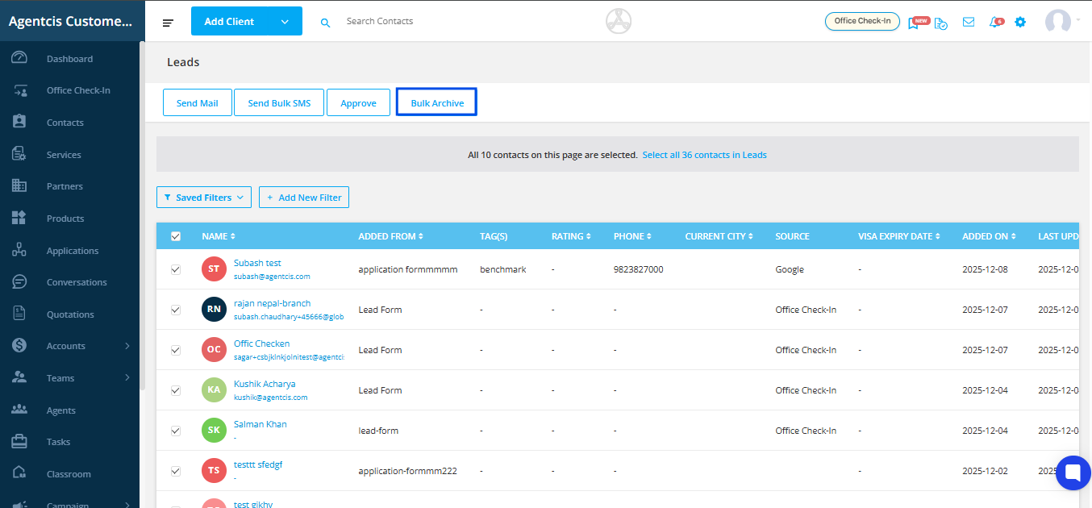Open the notifications bell icon

(x=996, y=22)
